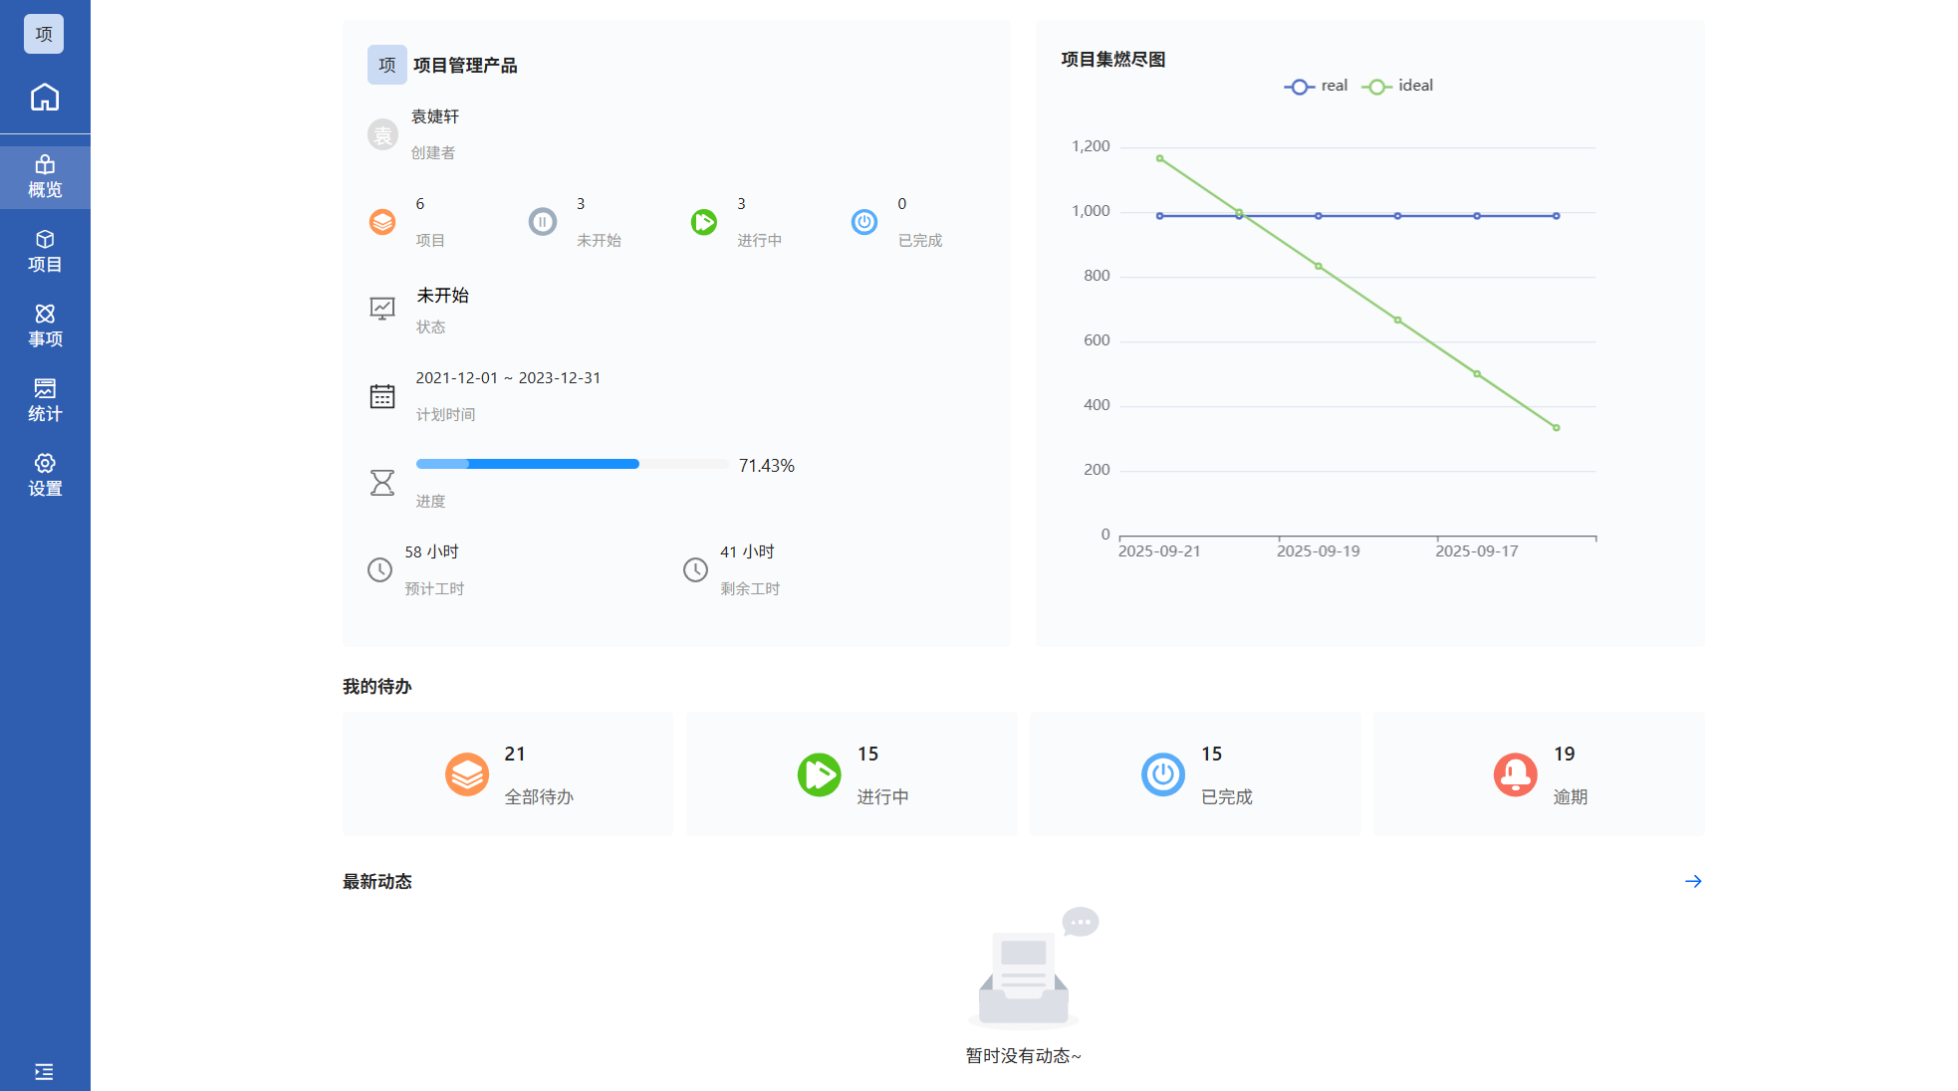The height and width of the screenshot is (1091, 1958).
Task: Click the home icon in sidebar
Action: click(45, 98)
